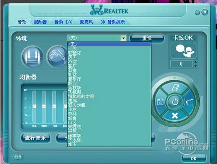Switch to the 3D 音频演示 tab
217x164 pixels.
tap(113, 22)
